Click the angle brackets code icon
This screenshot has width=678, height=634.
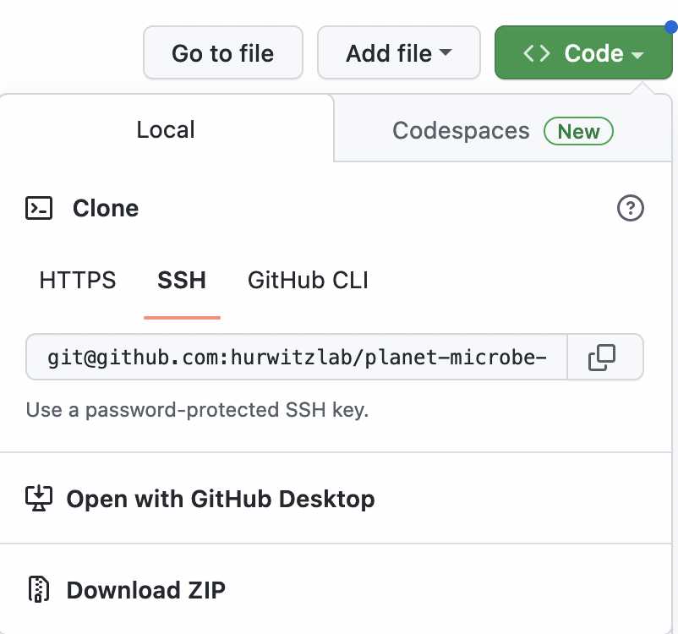(x=536, y=53)
